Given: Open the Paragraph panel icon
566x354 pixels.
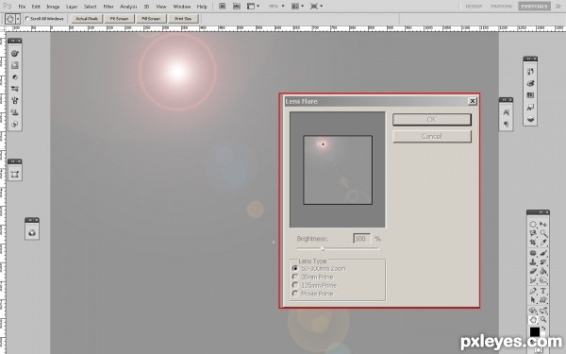Looking at the screenshot, I should pyautogui.click(x=506, y=124).
